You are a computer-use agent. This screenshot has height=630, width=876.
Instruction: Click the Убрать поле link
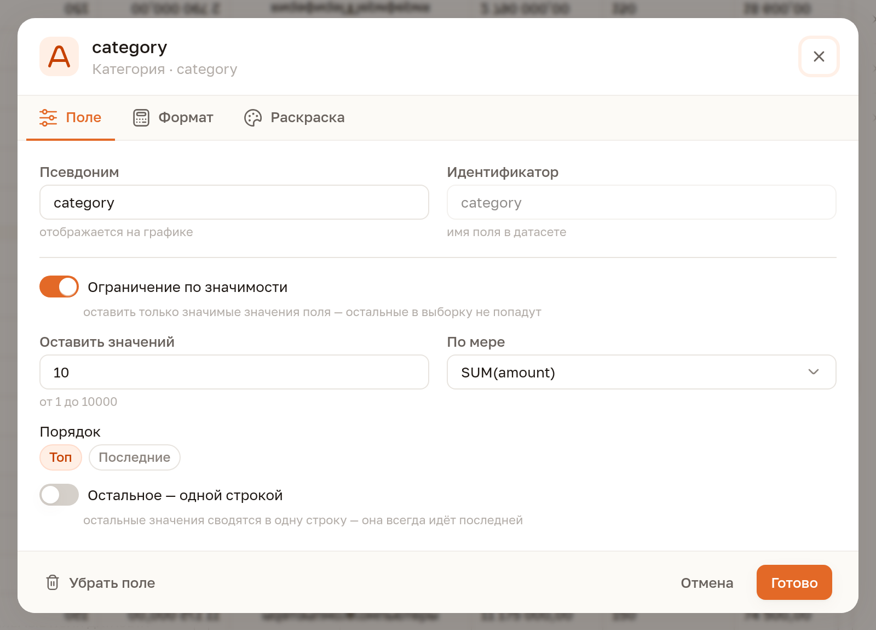tap(100, 583)
